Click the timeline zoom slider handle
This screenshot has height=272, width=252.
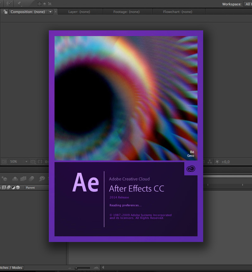click(76, 268)
